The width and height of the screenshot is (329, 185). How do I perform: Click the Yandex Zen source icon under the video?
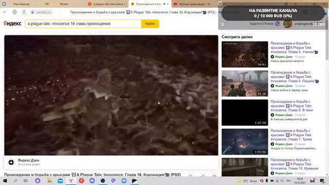tap(11, 162)
